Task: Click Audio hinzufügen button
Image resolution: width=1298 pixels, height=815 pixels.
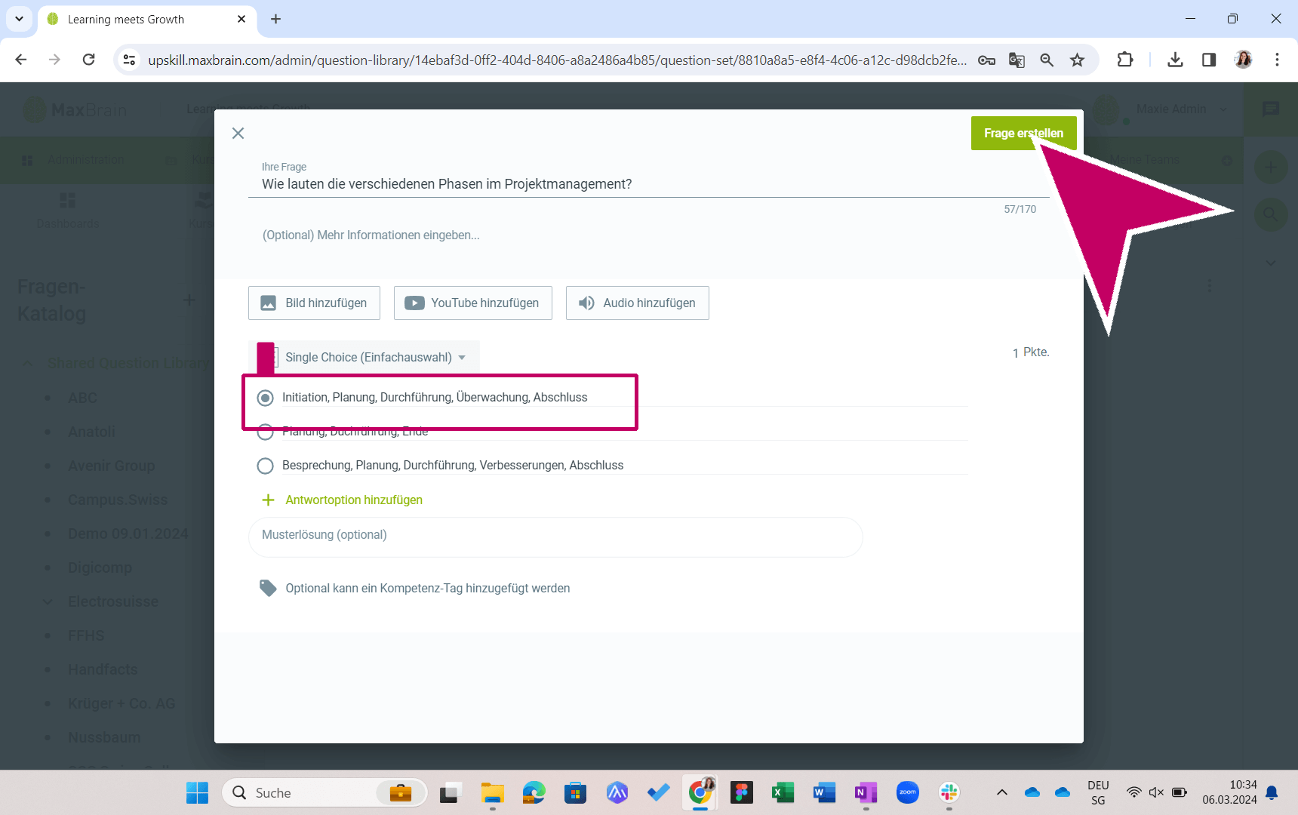Action: (x=637, y=303)
